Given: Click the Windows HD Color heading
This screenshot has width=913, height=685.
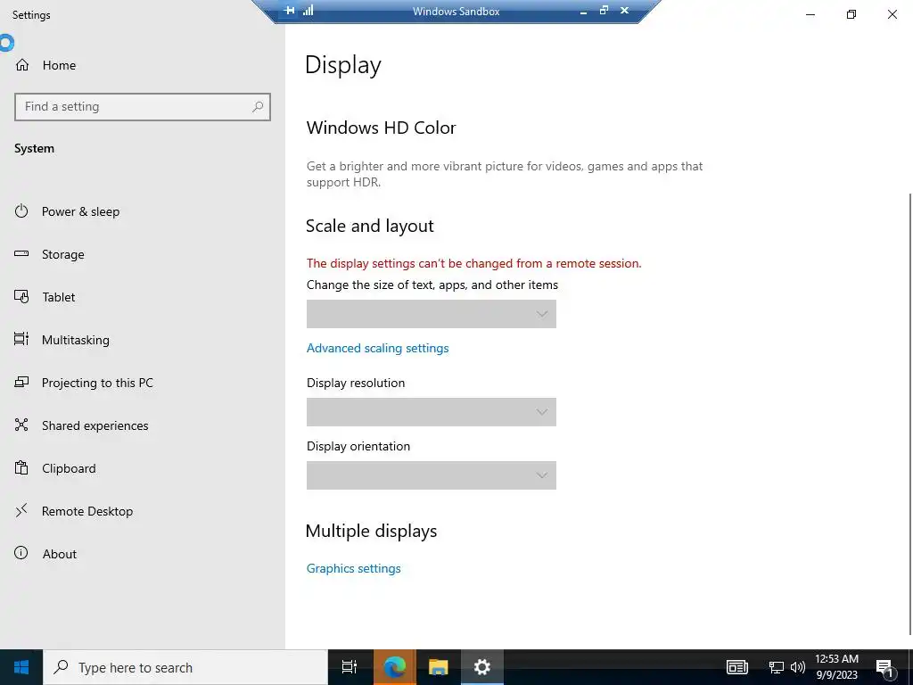Looking at the screenshot, I should 382,128.
